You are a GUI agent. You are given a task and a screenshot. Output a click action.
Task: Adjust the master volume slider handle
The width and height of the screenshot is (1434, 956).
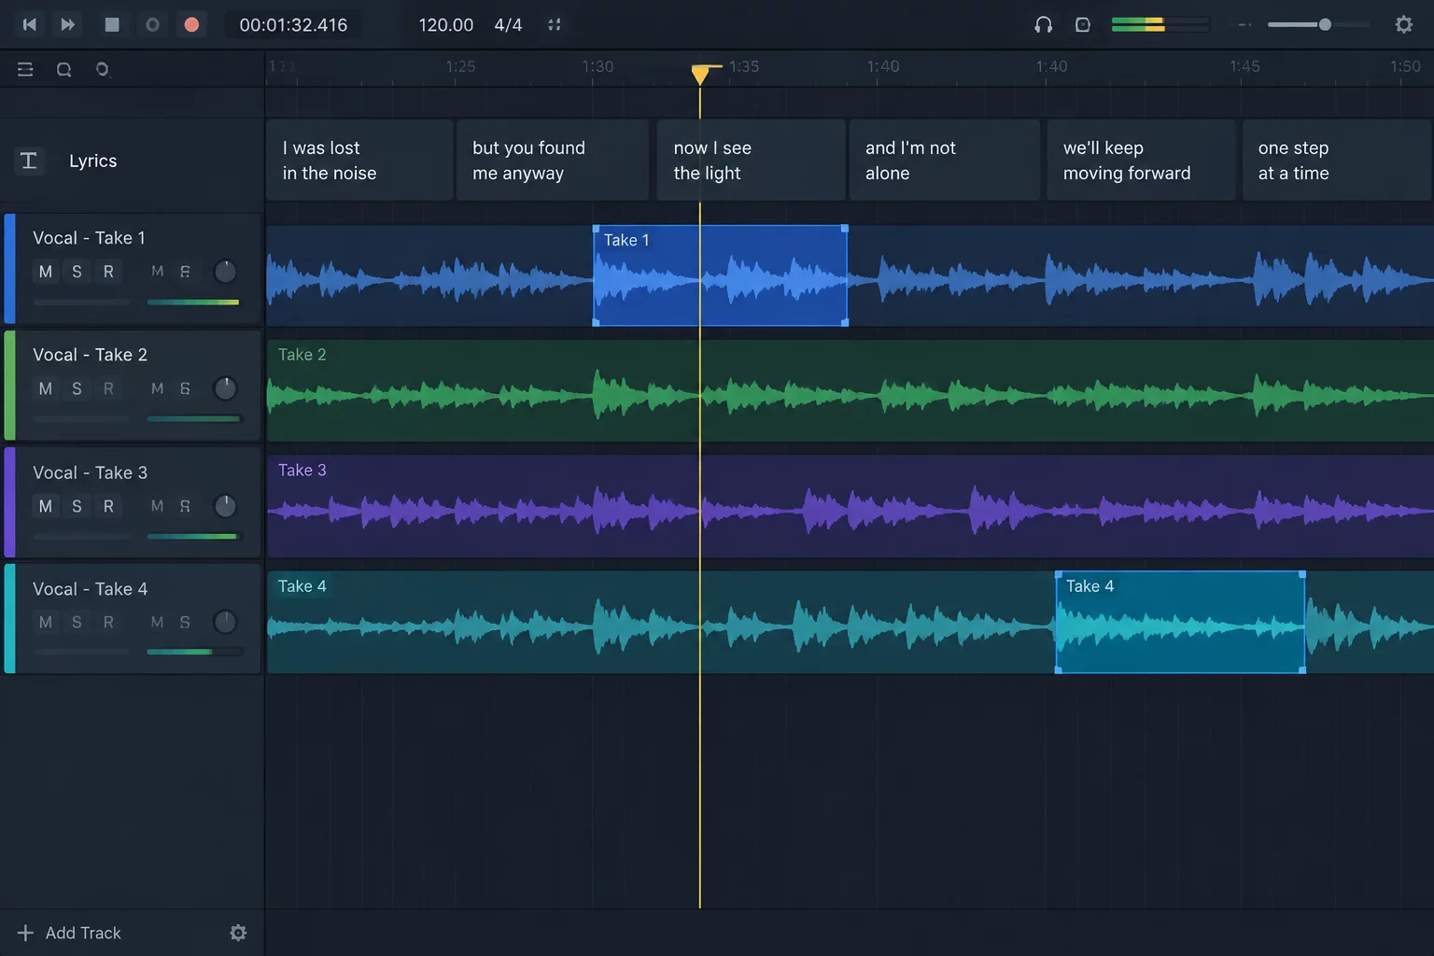click(1325, 24)
